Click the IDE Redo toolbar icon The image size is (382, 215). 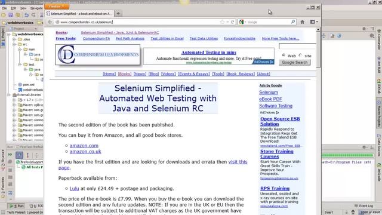coord(33,15)
